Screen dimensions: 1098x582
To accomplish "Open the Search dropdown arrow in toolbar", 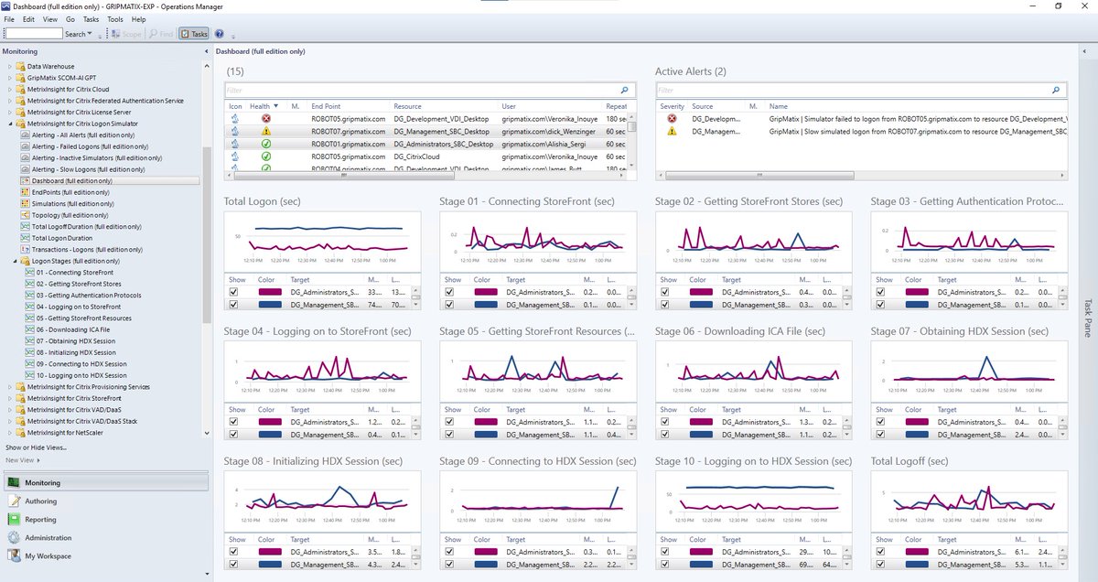I will pyautogui.click(x=90, y=34).
